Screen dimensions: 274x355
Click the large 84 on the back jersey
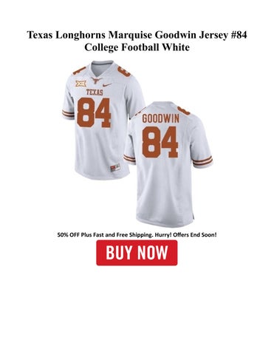click(160, 142)
